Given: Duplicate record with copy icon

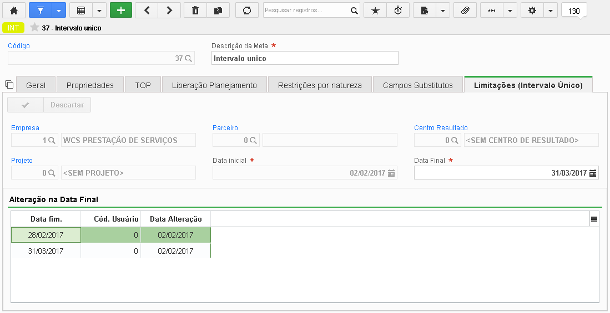Looking at the screenshot, I should click(218, 11).
